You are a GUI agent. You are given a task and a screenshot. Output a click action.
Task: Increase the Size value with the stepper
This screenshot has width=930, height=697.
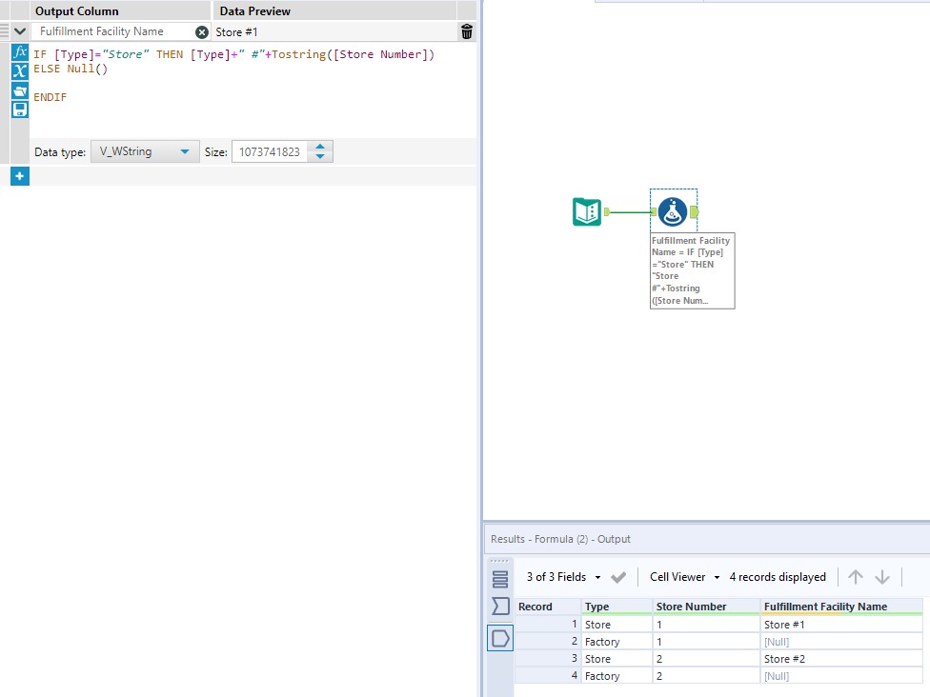[320, 146]
